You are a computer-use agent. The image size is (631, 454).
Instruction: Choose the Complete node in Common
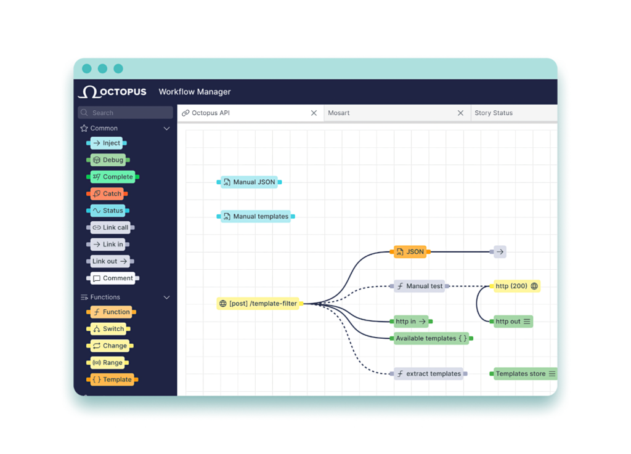pos(113,177)
